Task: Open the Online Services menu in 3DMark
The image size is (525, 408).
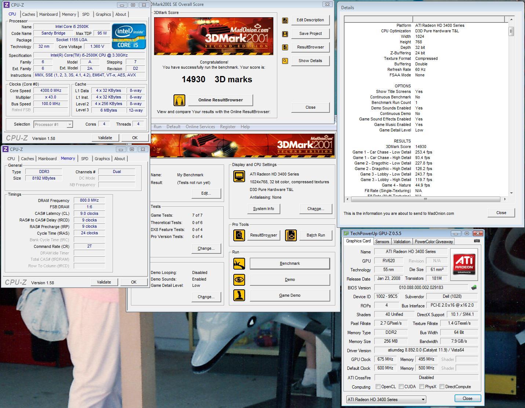Action: pyautogui.click(x=200, y=127)
